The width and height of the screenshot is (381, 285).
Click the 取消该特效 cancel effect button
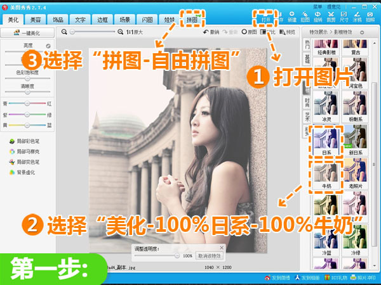coord(209,256)
